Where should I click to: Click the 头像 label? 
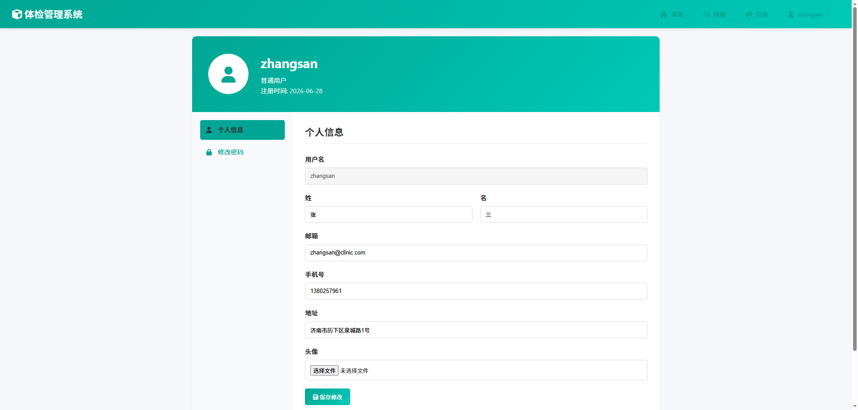(312, 352)
